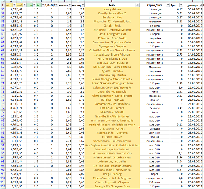The image size is (204, 189).
Task: Select 'Tristan Suarez - Def. de Belgrano' cell
Action: click(112, 178)
